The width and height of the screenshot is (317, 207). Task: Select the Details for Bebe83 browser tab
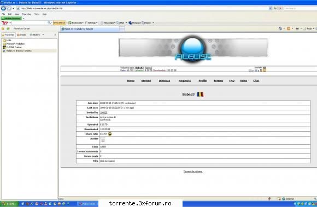(x=90, y=29)
